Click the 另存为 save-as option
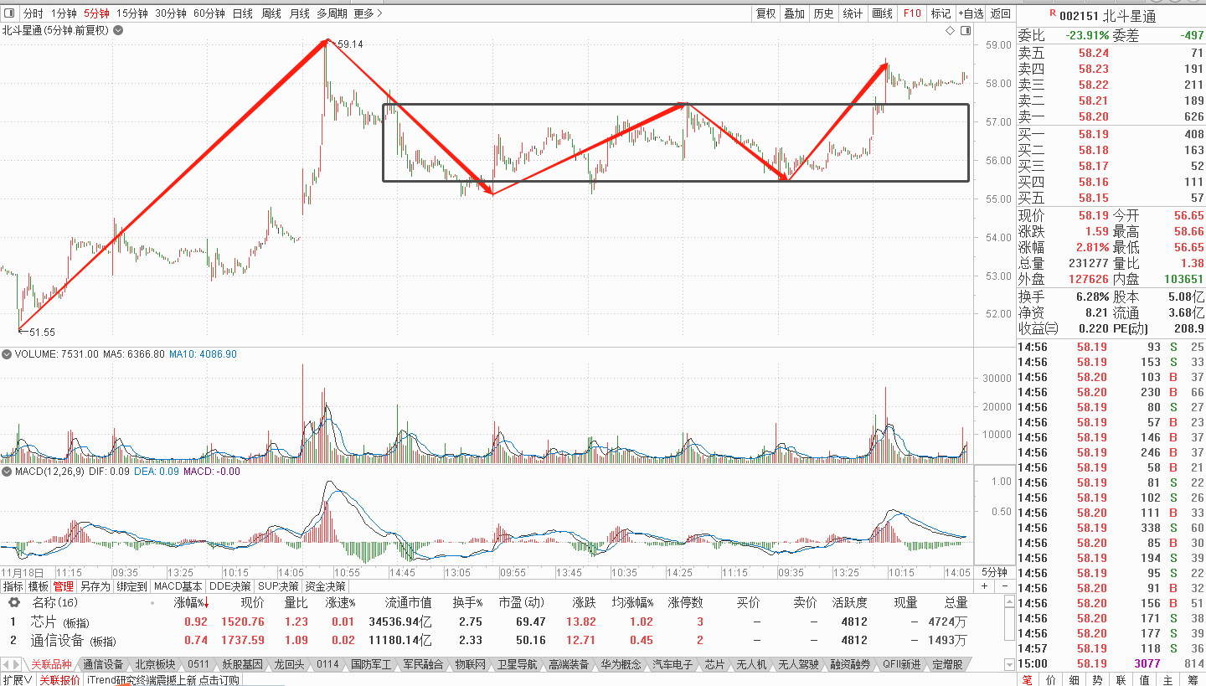The image size is (1206, 686). 95,586
